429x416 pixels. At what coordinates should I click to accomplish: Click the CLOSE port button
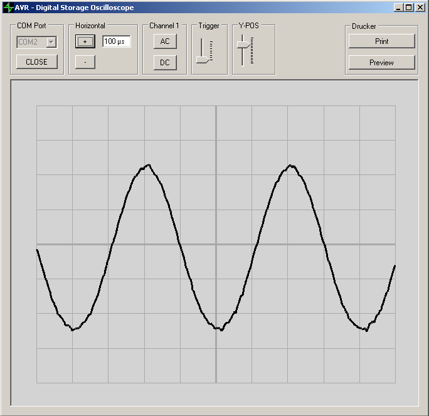tap(36, 62)
